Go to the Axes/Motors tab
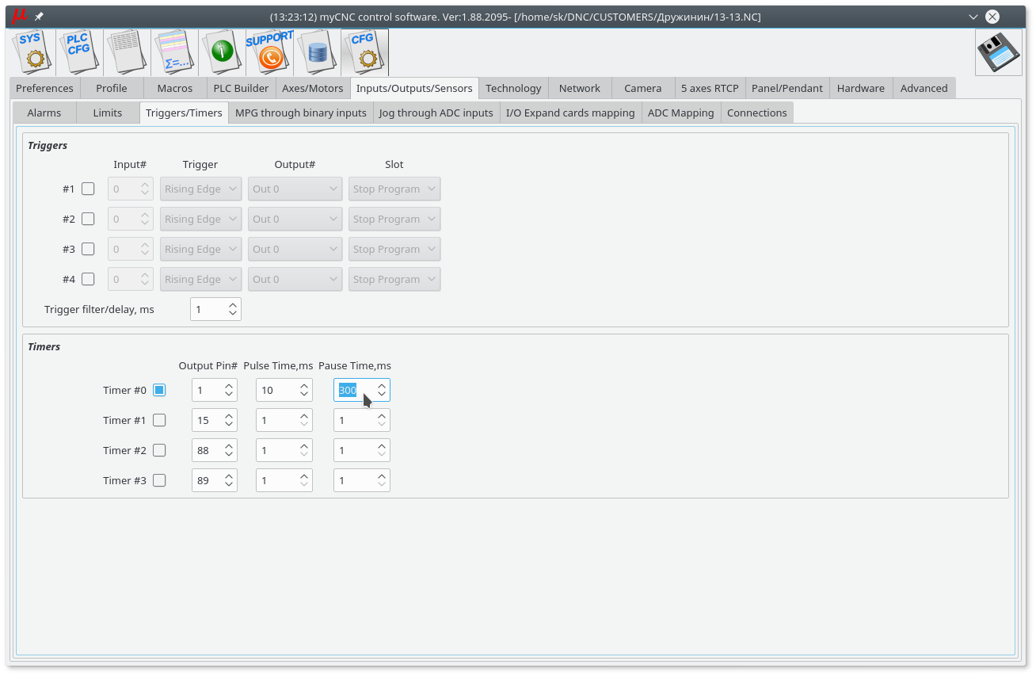This screenshot has width=1036, height=676. [x=313, y=88]
